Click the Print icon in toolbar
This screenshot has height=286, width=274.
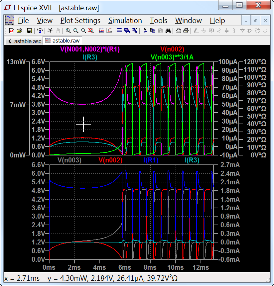[186, 31]
